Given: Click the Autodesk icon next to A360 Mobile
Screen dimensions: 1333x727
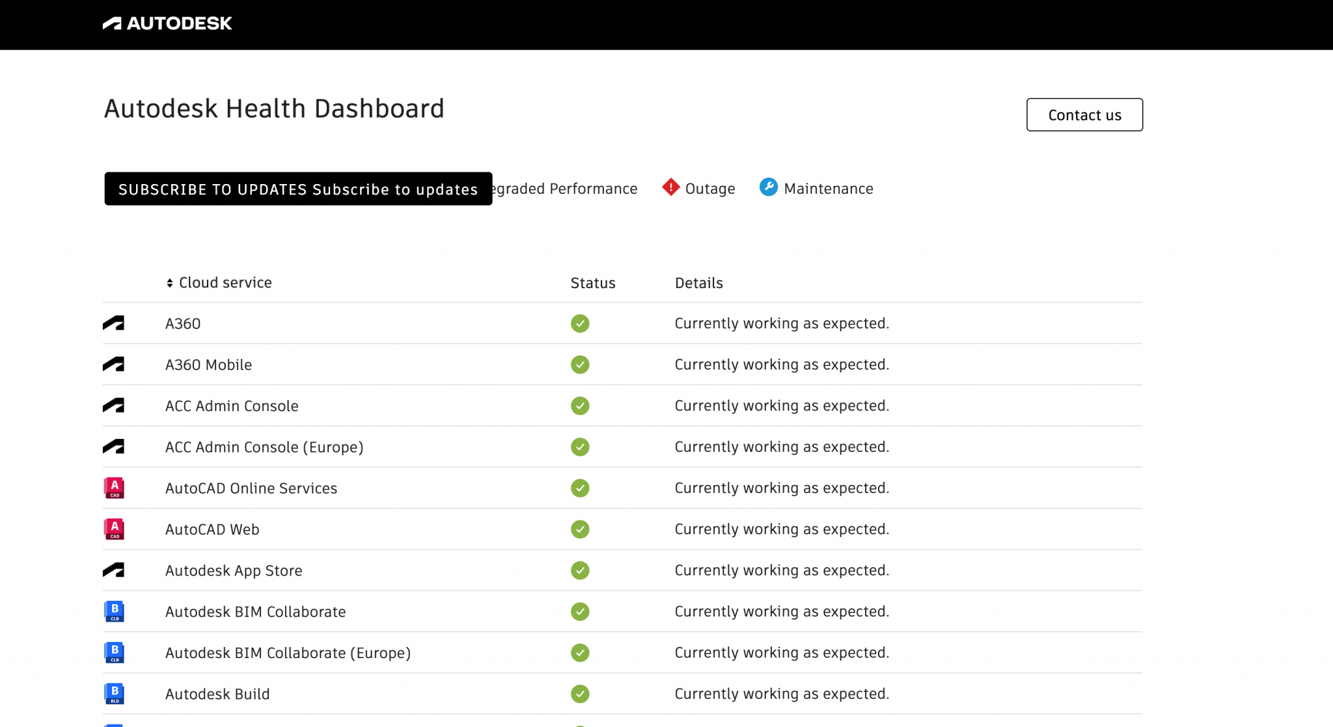Looking at the screenshot, I should [x=115, y=364].
